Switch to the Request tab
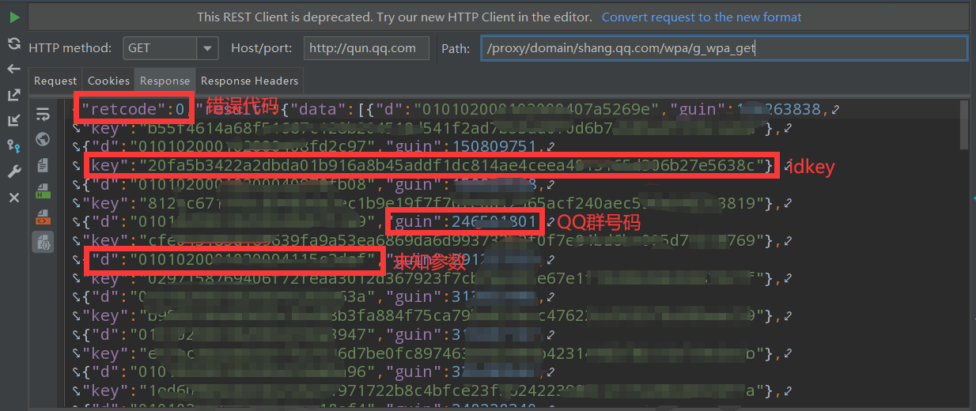 [55, 81]
